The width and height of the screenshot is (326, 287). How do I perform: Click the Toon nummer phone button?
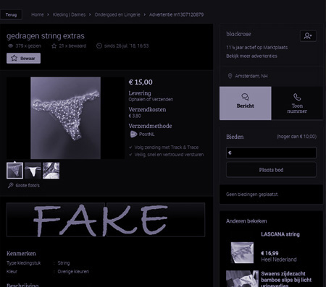click(x=297, y=103)
